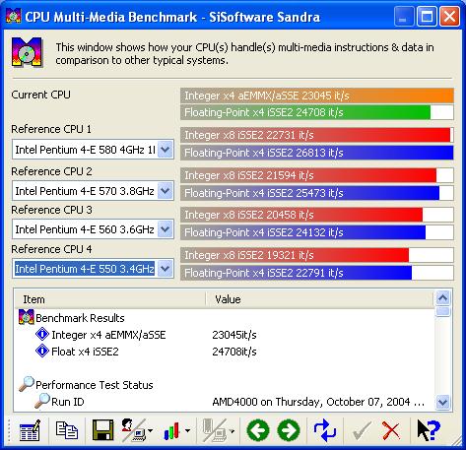466x450 pixels.
Task: Click the results list scrollbar thumb
Action: (x=443, y=311)
